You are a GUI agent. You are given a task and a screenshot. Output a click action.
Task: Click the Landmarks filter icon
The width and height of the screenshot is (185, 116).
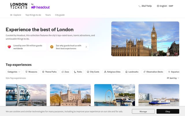point(126,72)
